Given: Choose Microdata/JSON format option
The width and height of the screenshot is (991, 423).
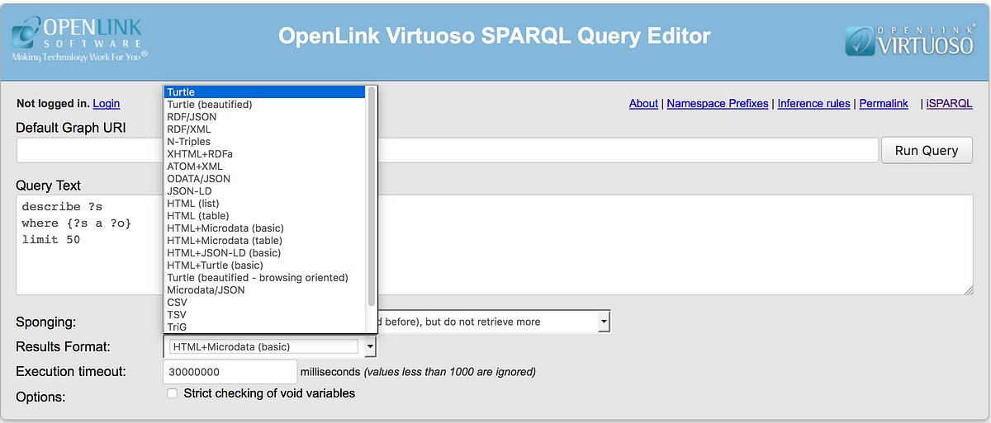Looking at the screenshot, I should (x=264, y=290).
